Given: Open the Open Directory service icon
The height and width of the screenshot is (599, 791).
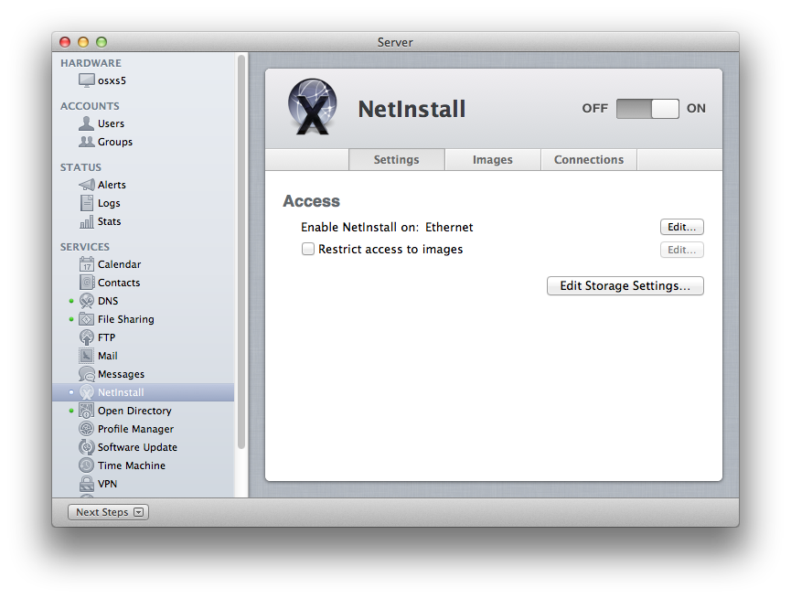Looking at the screenshot, I should [x=86, y=411].
